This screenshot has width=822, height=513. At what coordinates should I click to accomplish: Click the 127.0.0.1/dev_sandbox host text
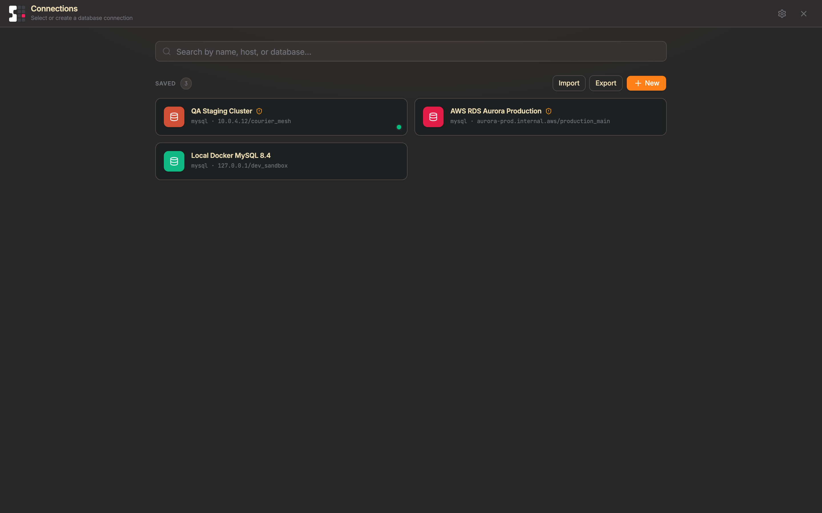coord(252,166)
